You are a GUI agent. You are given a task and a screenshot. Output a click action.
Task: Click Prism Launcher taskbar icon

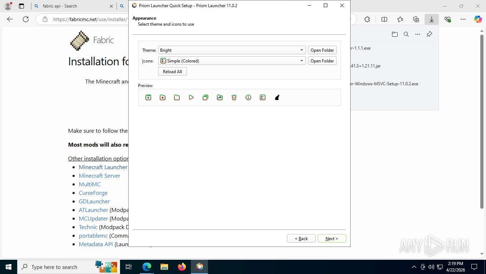(199, 267)
